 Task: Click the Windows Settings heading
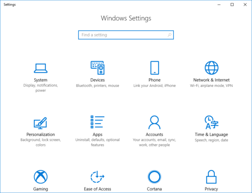126,18
